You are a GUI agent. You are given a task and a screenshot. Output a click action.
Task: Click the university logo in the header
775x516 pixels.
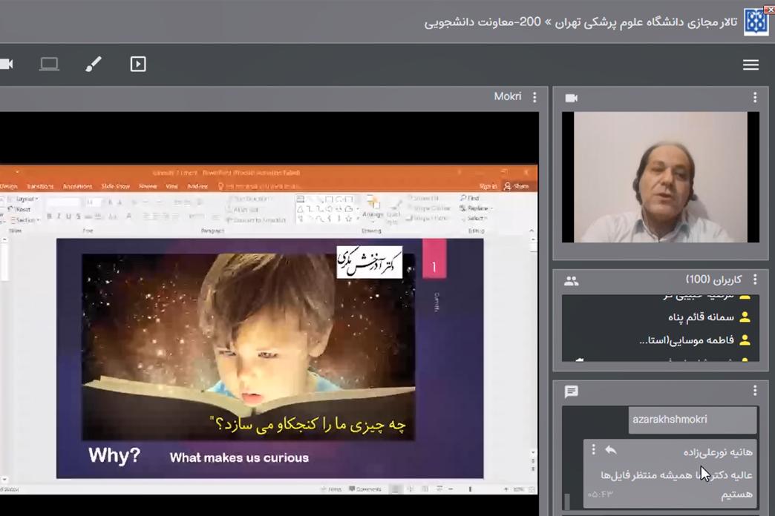coord(756,21)
